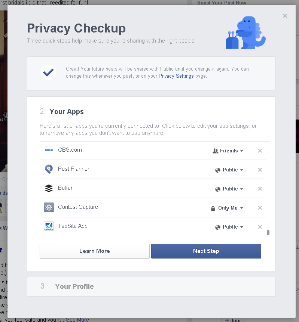Open Buffer audience privacy dropdown
The height and width of the screenshot is (322, 299).
(229, 189)
